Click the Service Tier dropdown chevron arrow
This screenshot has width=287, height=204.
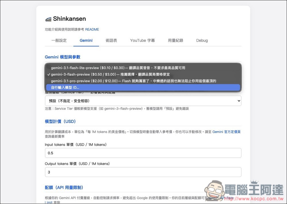coord(238,101)
